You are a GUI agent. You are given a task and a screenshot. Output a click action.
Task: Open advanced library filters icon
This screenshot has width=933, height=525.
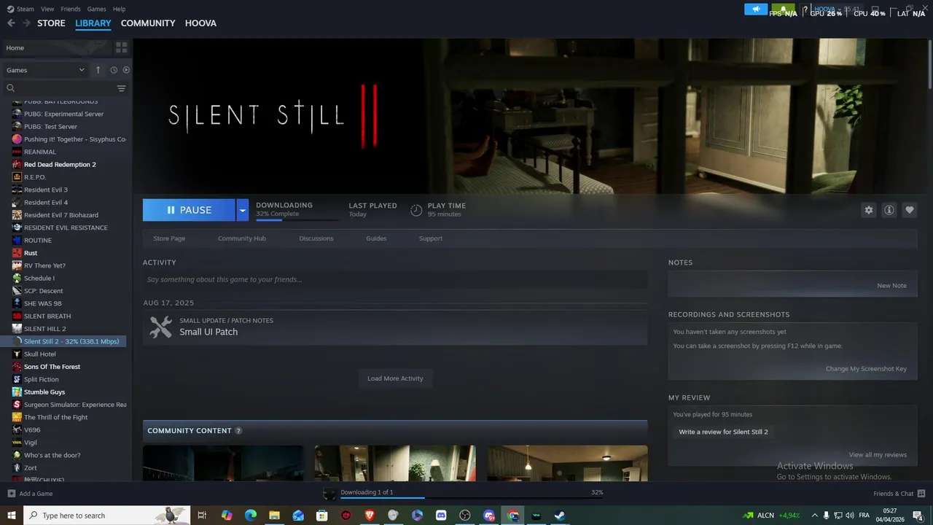pos(122,88)
